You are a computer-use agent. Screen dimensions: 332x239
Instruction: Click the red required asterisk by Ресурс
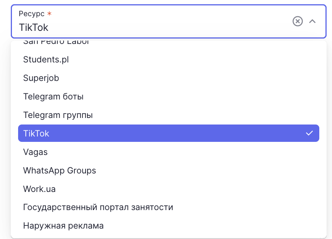point(49,13)
